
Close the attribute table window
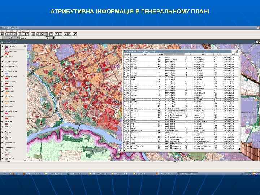[x=239, y=52]
